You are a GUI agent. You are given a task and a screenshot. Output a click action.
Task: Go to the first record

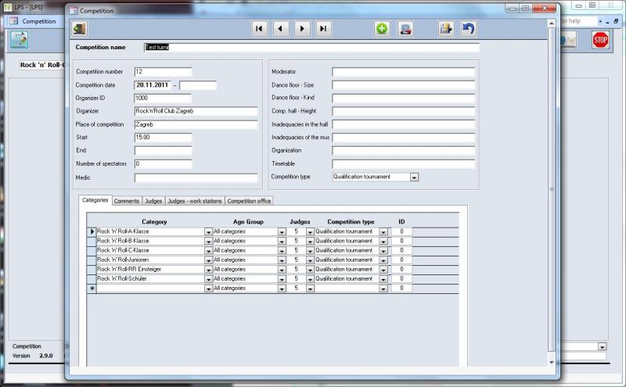click(x=260, y=29)
